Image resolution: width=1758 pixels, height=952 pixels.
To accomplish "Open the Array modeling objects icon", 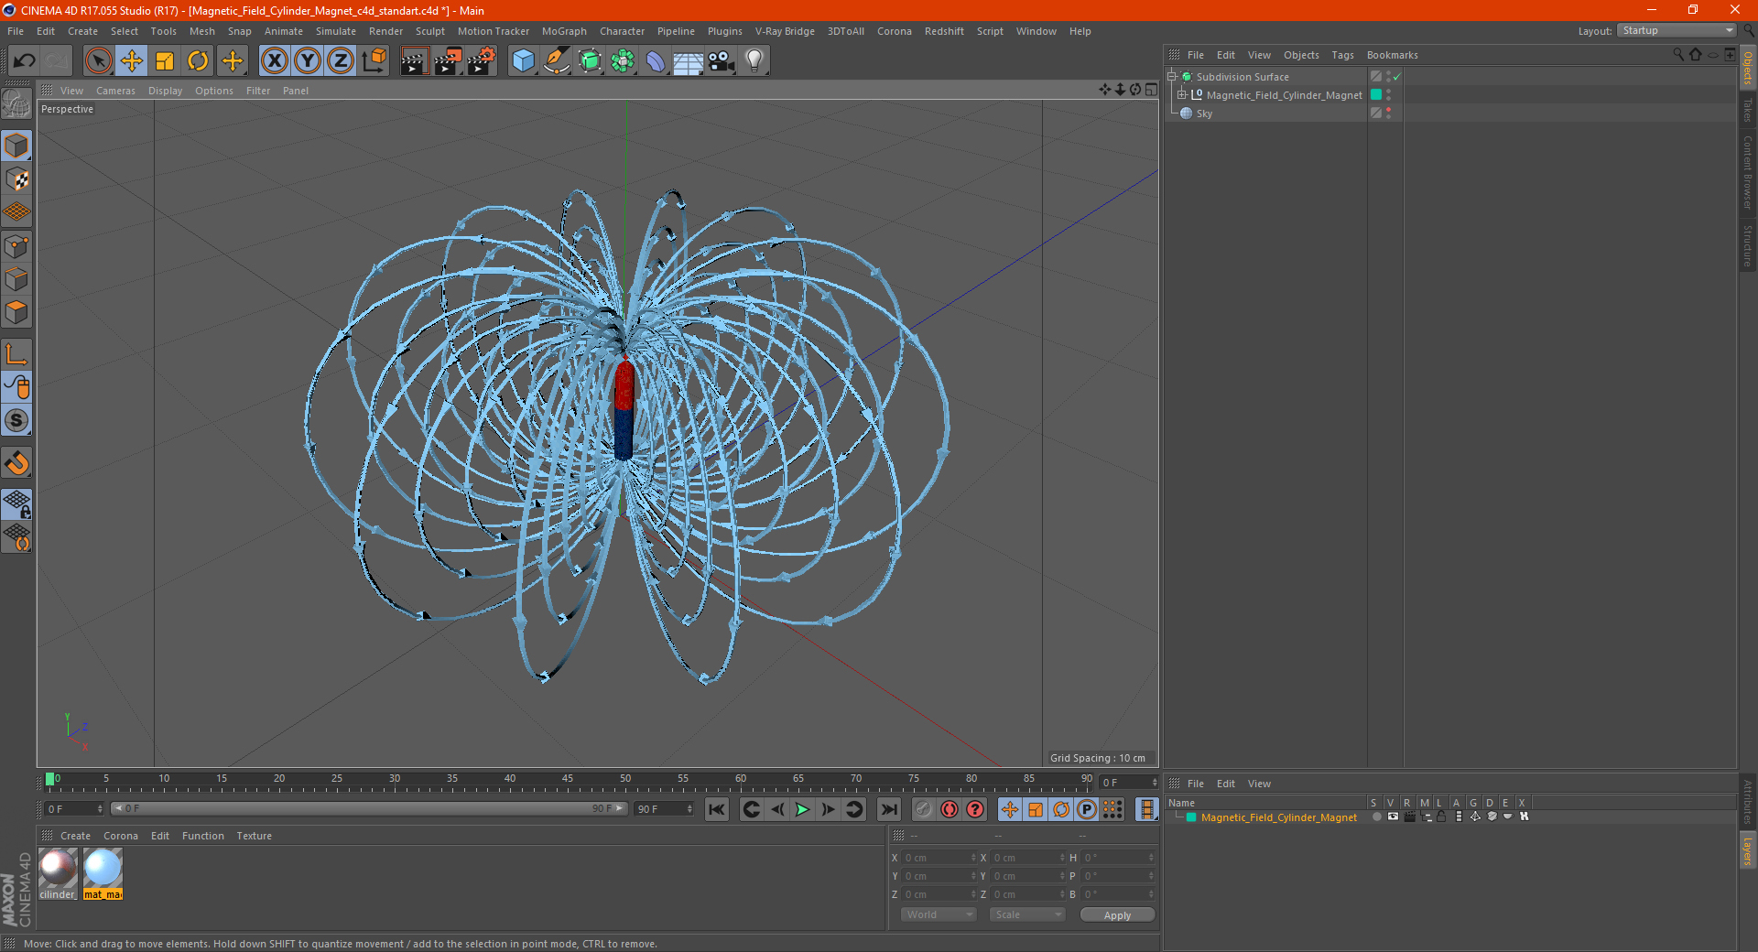I will [x=623, y=61].
